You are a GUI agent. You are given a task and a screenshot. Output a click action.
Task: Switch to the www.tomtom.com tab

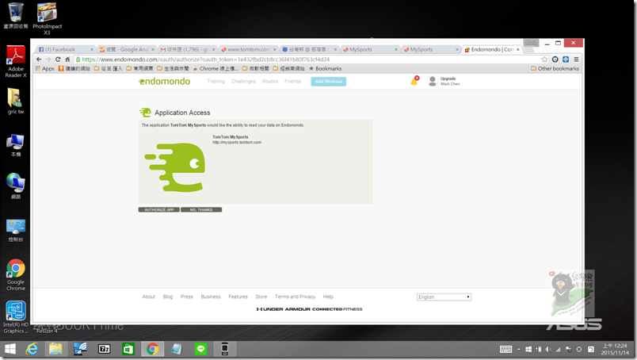[248, 50]
